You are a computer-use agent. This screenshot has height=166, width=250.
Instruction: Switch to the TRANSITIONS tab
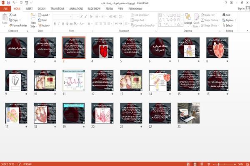57,9
